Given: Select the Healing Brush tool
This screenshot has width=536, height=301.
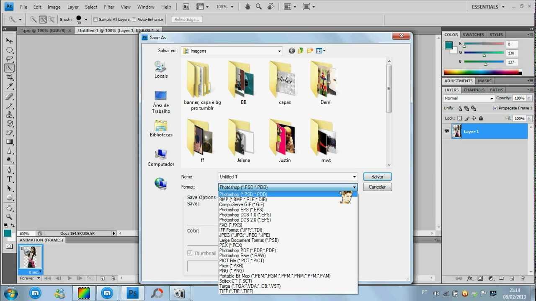Looking at the screenshot, I should 9,97.
